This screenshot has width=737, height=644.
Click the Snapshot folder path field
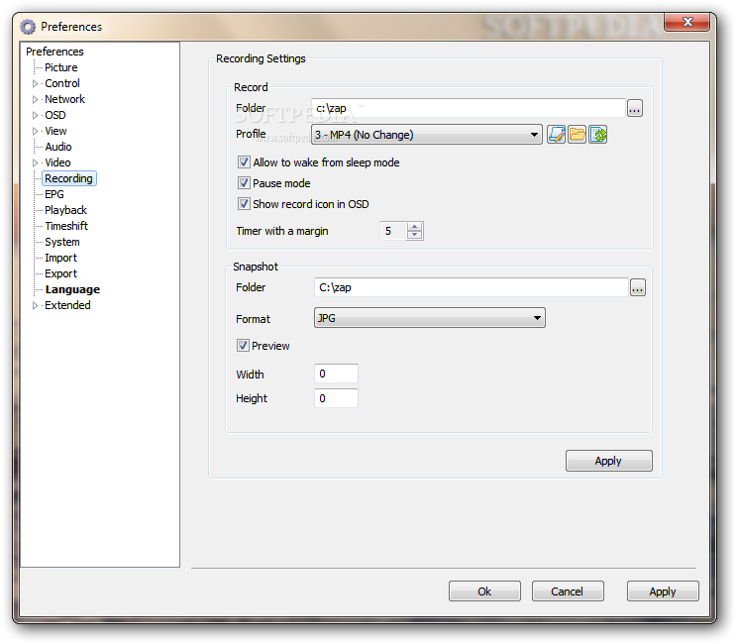click(x=471, y=287)
